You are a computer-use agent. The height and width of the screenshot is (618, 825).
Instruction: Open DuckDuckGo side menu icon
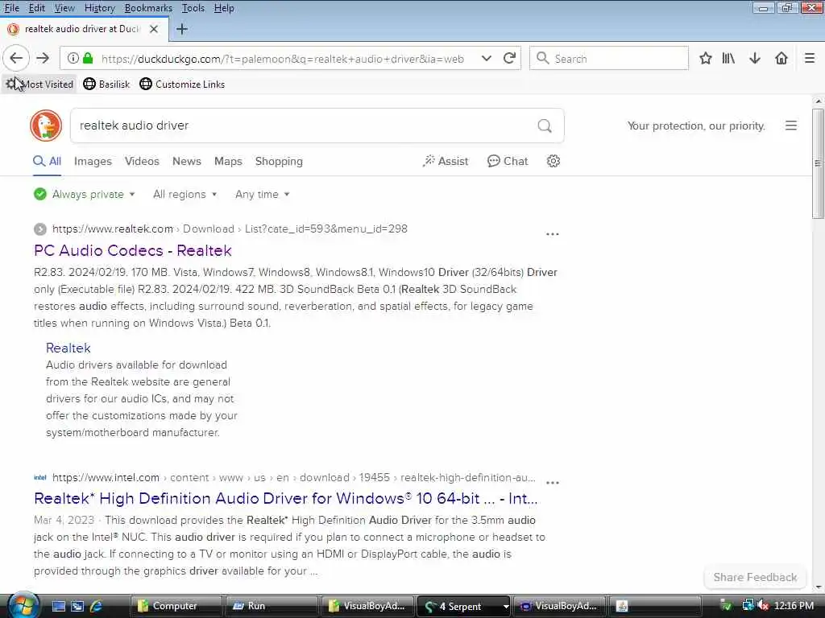[791, 126]
